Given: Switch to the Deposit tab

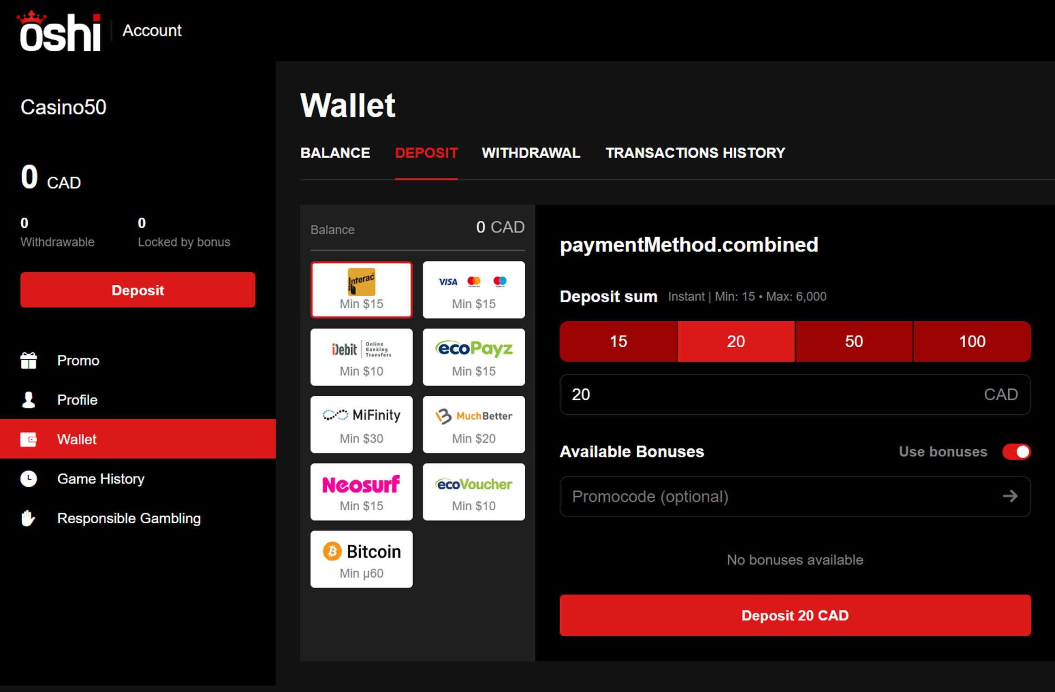Looking at the screenshot, I should click(x=426, y=153).
